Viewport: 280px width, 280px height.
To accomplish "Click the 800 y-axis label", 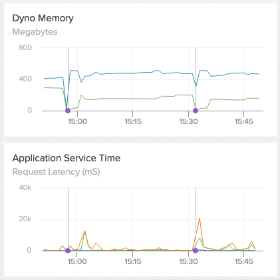I will tap(25, 47).
